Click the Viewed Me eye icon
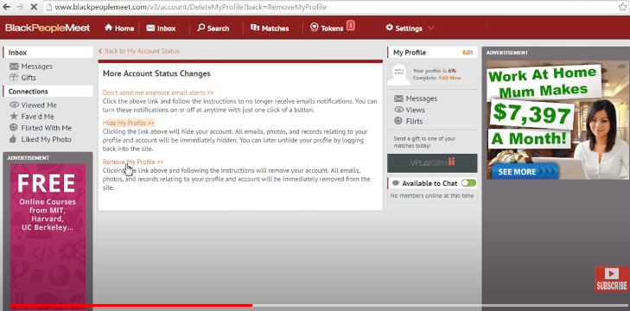 click(x=14, y=105)
